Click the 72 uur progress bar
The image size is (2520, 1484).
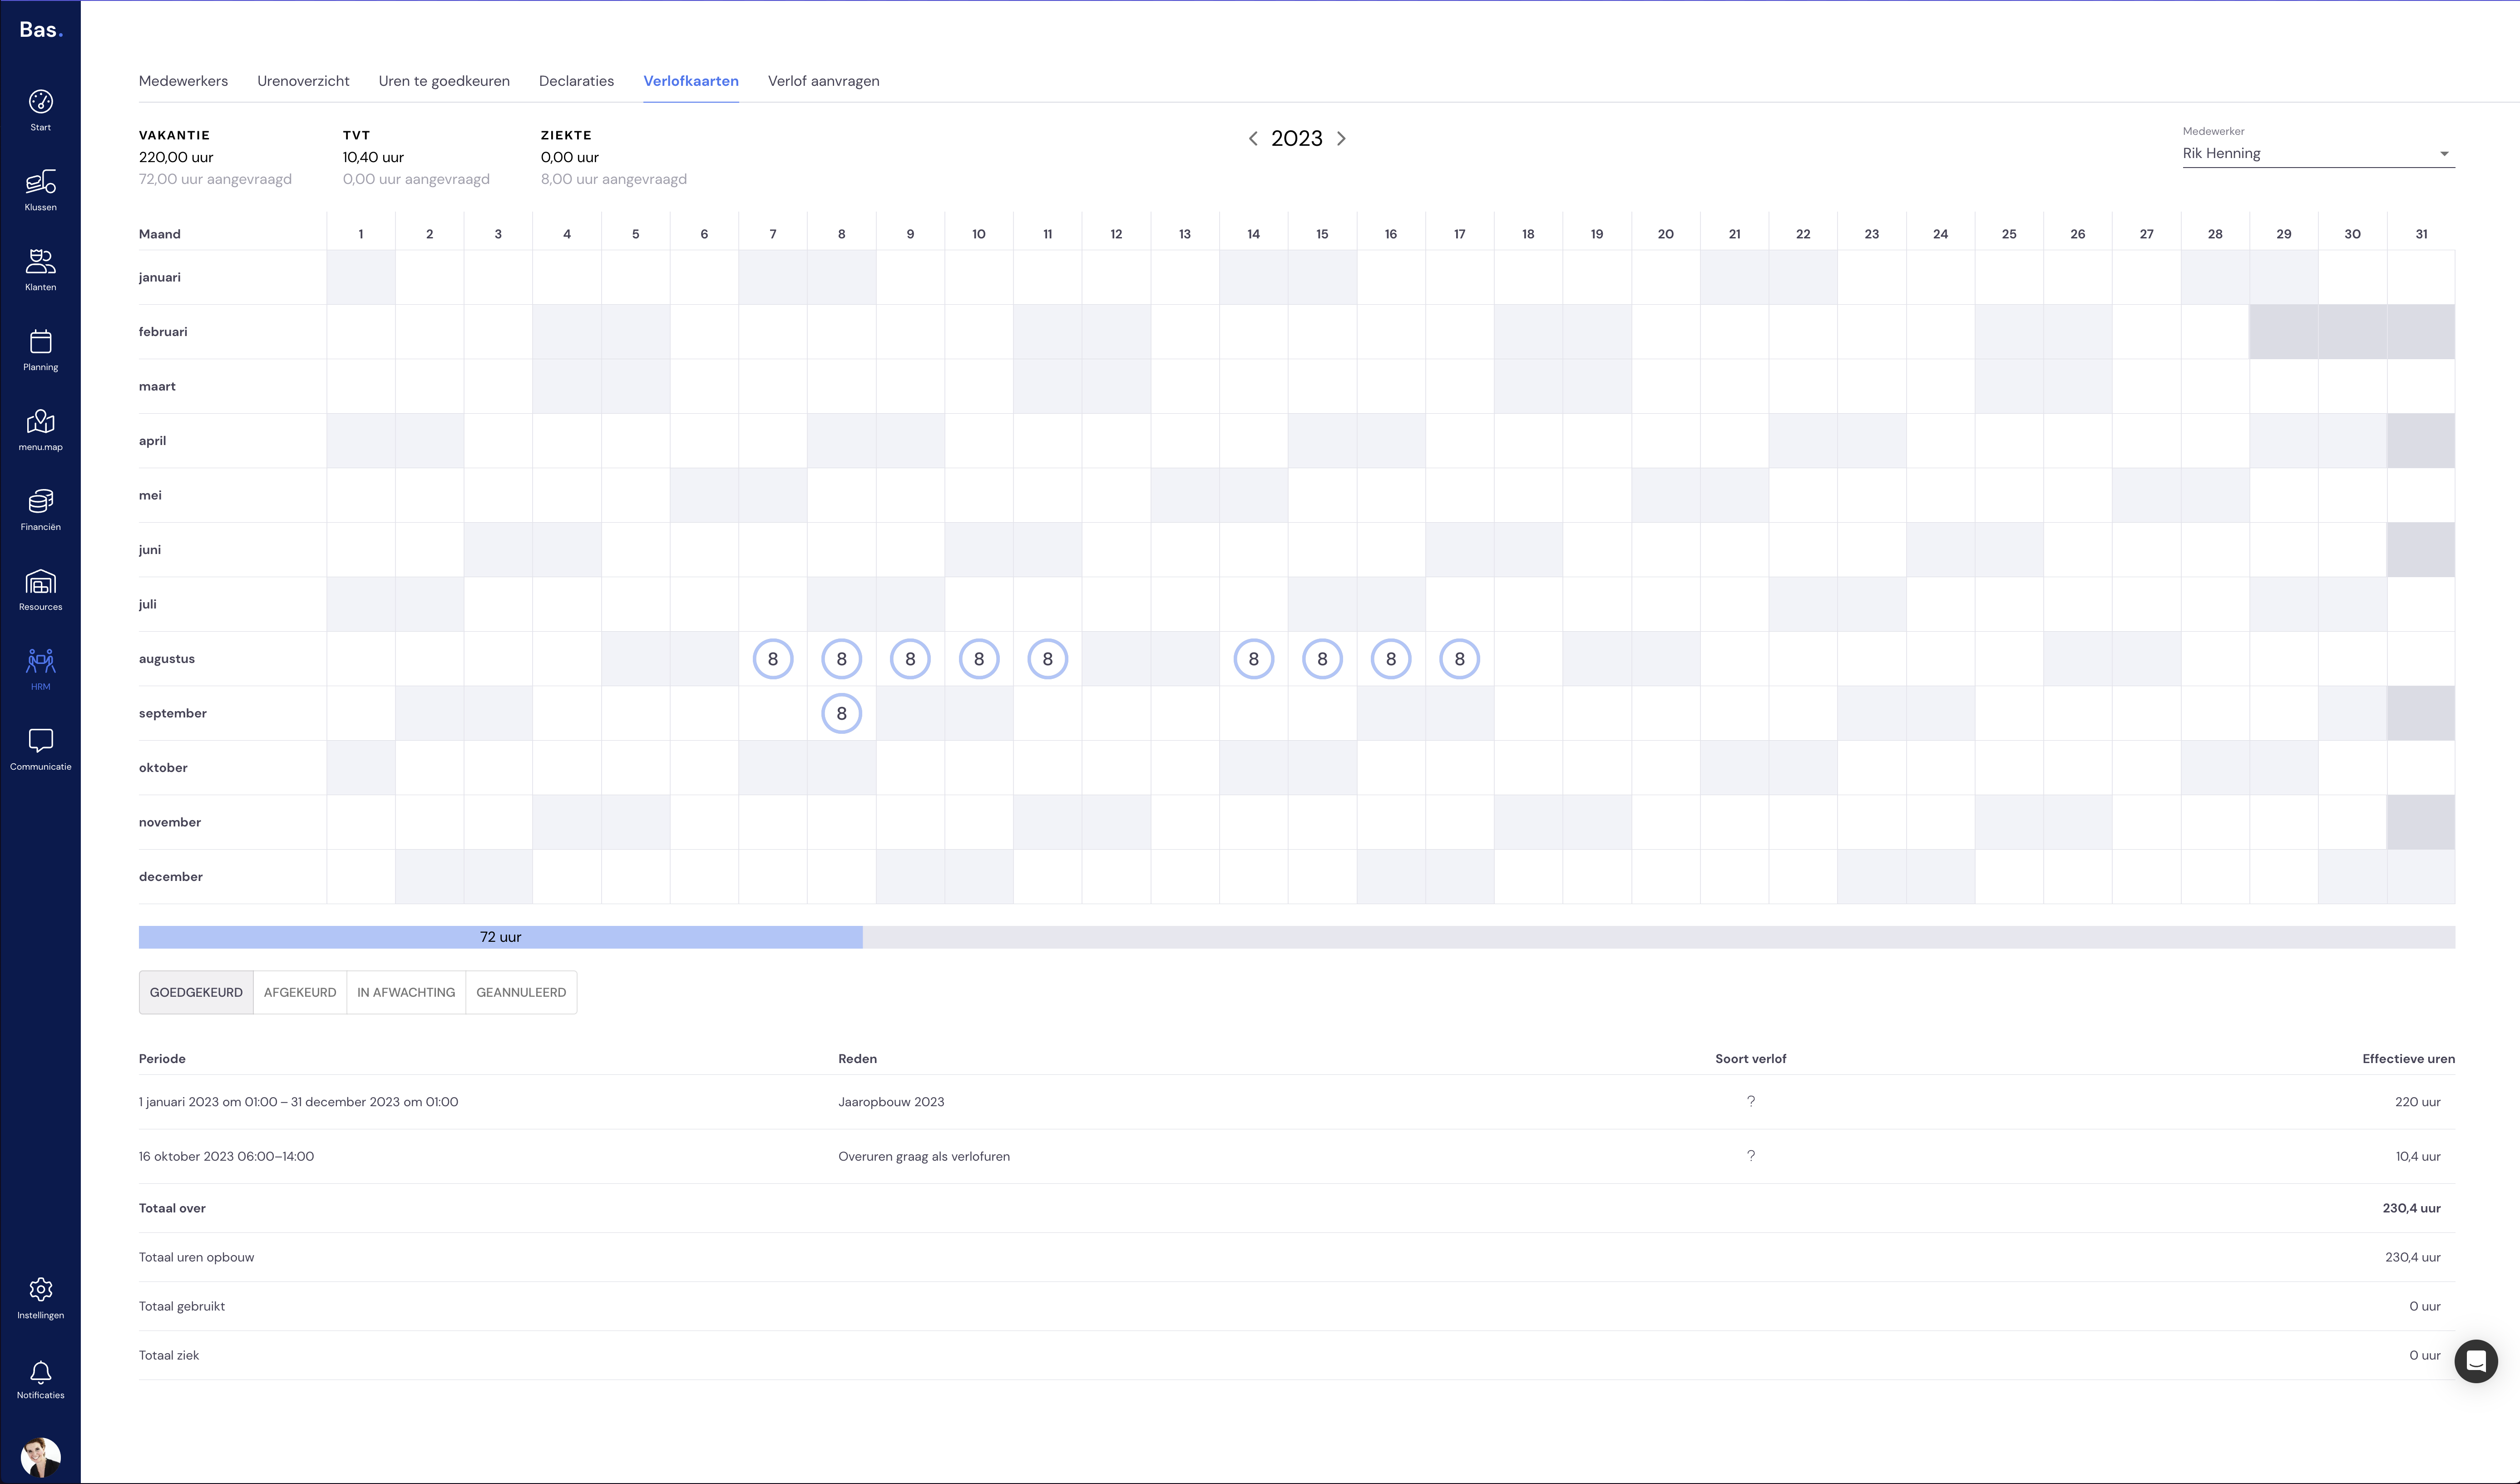[501, 937]
